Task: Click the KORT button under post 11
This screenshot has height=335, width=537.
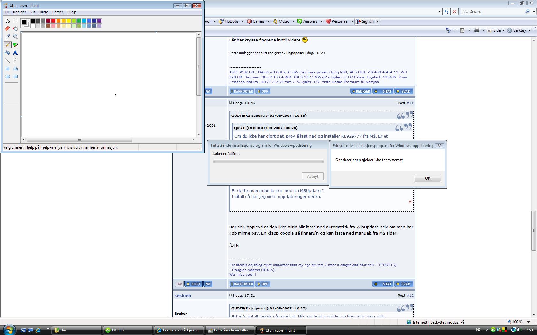Action: point(193,284)
